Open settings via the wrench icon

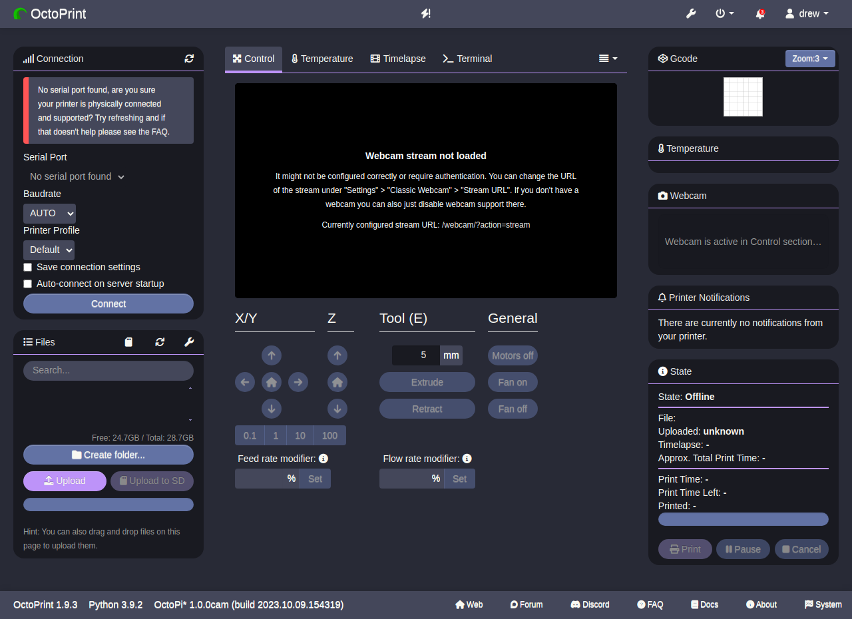click(x=691, y=13)
